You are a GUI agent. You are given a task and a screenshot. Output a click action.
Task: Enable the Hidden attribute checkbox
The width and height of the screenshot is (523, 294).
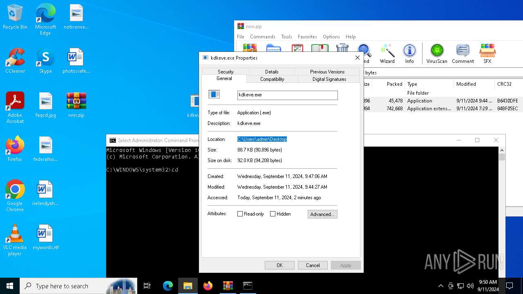click(273, 214)
